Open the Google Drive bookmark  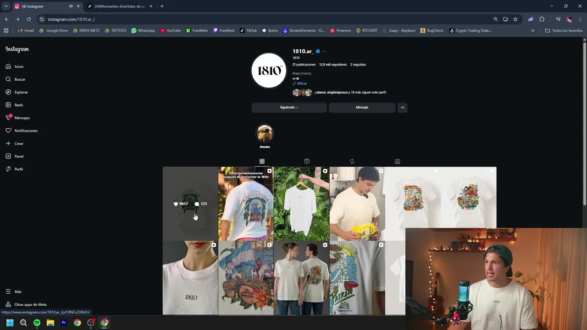coord(53,31)
